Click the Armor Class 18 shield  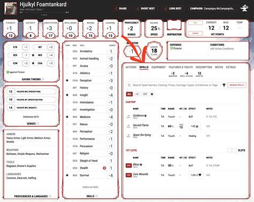click(x=154, y=50)
